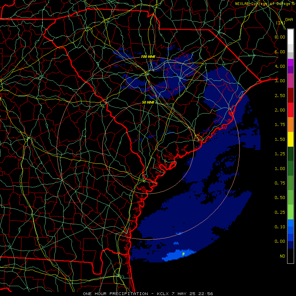This screenshot has height=296, width=296.
Task: Click the orange legend color swatch
Action: [290, 125]
